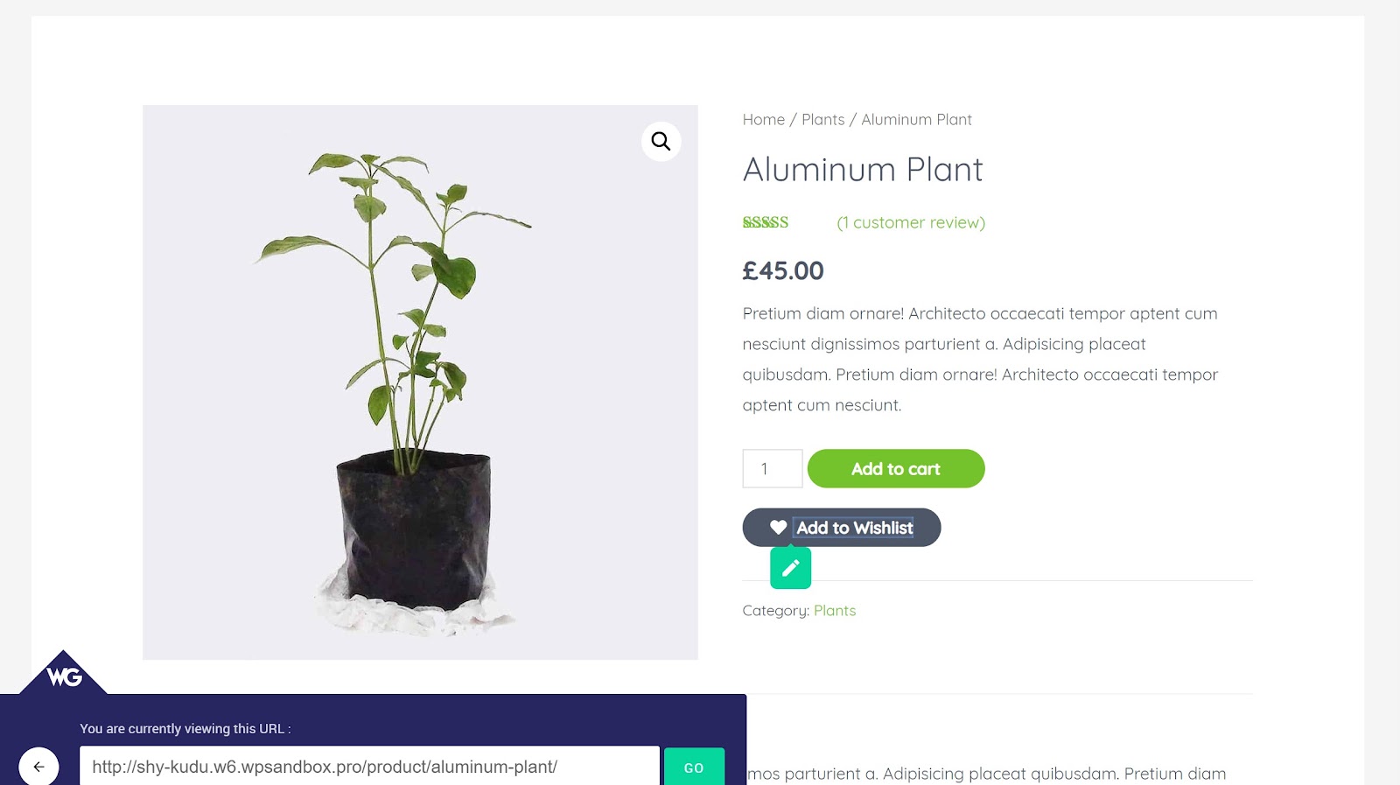
Task: Click the GO button
Action: pos(694,767)
